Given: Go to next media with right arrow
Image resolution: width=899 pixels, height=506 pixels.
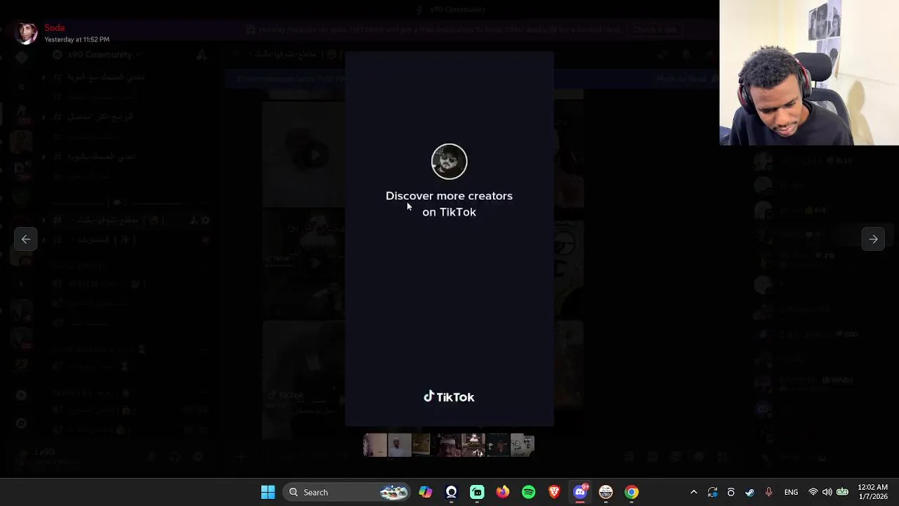Looking at the screenshot, I should (873, 239).
